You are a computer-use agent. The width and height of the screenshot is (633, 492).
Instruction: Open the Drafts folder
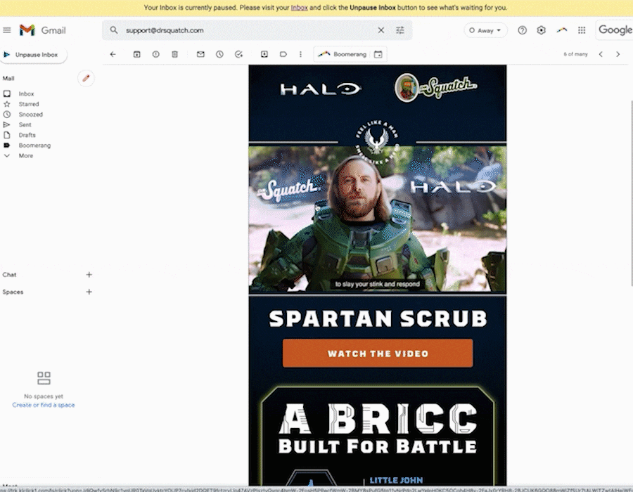[27, 135]
